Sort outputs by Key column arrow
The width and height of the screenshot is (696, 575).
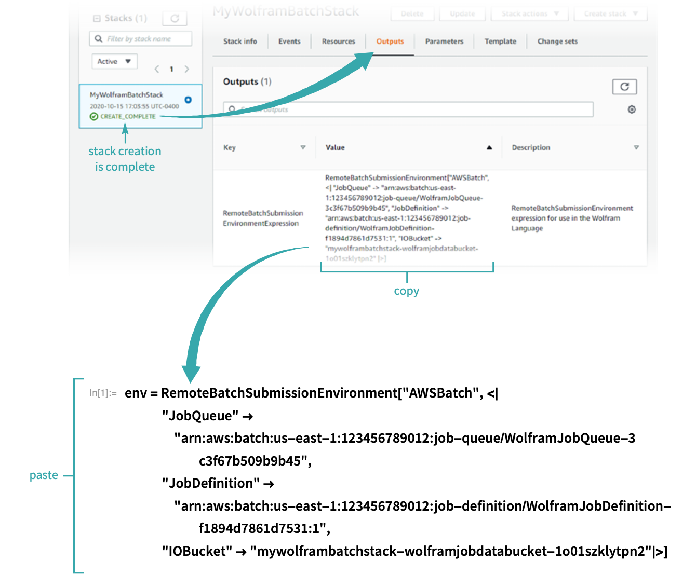click(x=303, y=147)
